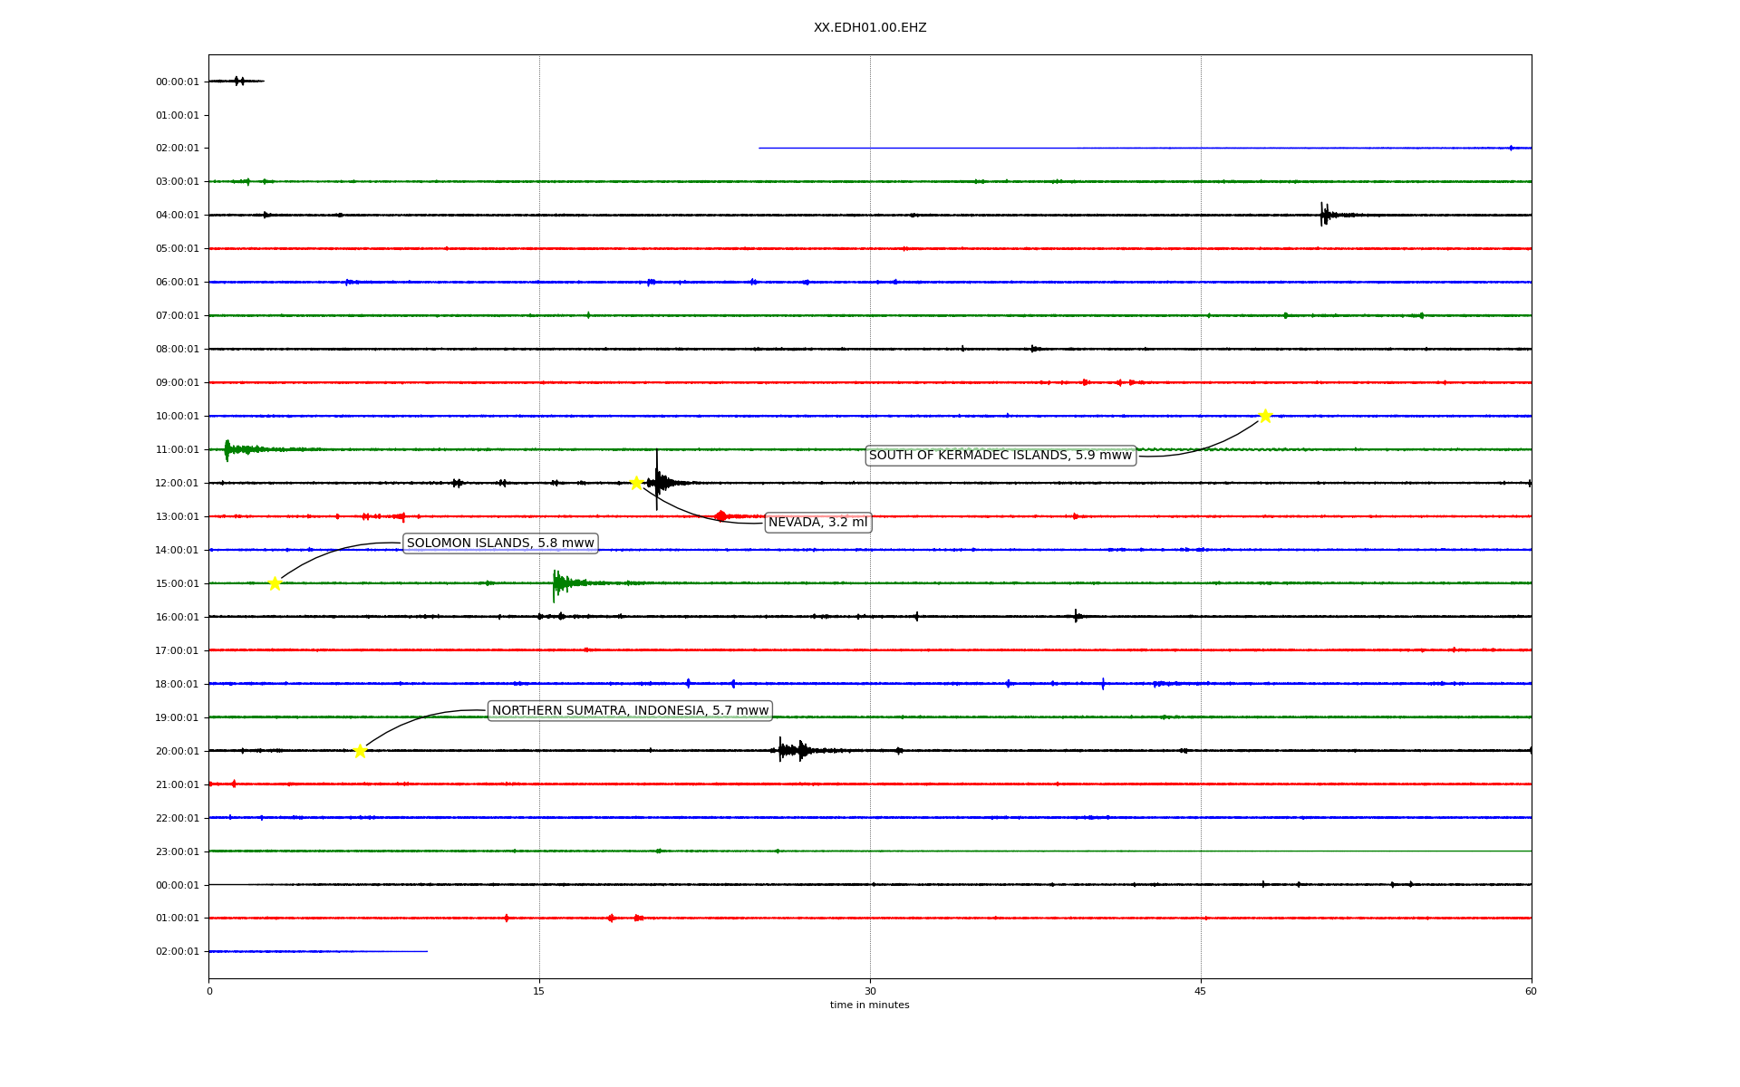
Task: Click the 20:00:01 trace time label
Action: 178,752
